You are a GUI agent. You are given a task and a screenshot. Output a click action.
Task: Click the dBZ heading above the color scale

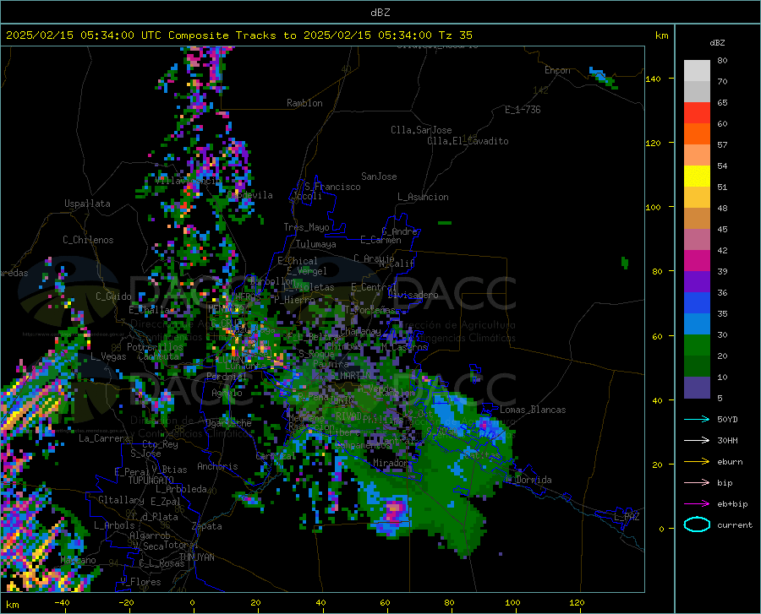click(x=717, y=42)
